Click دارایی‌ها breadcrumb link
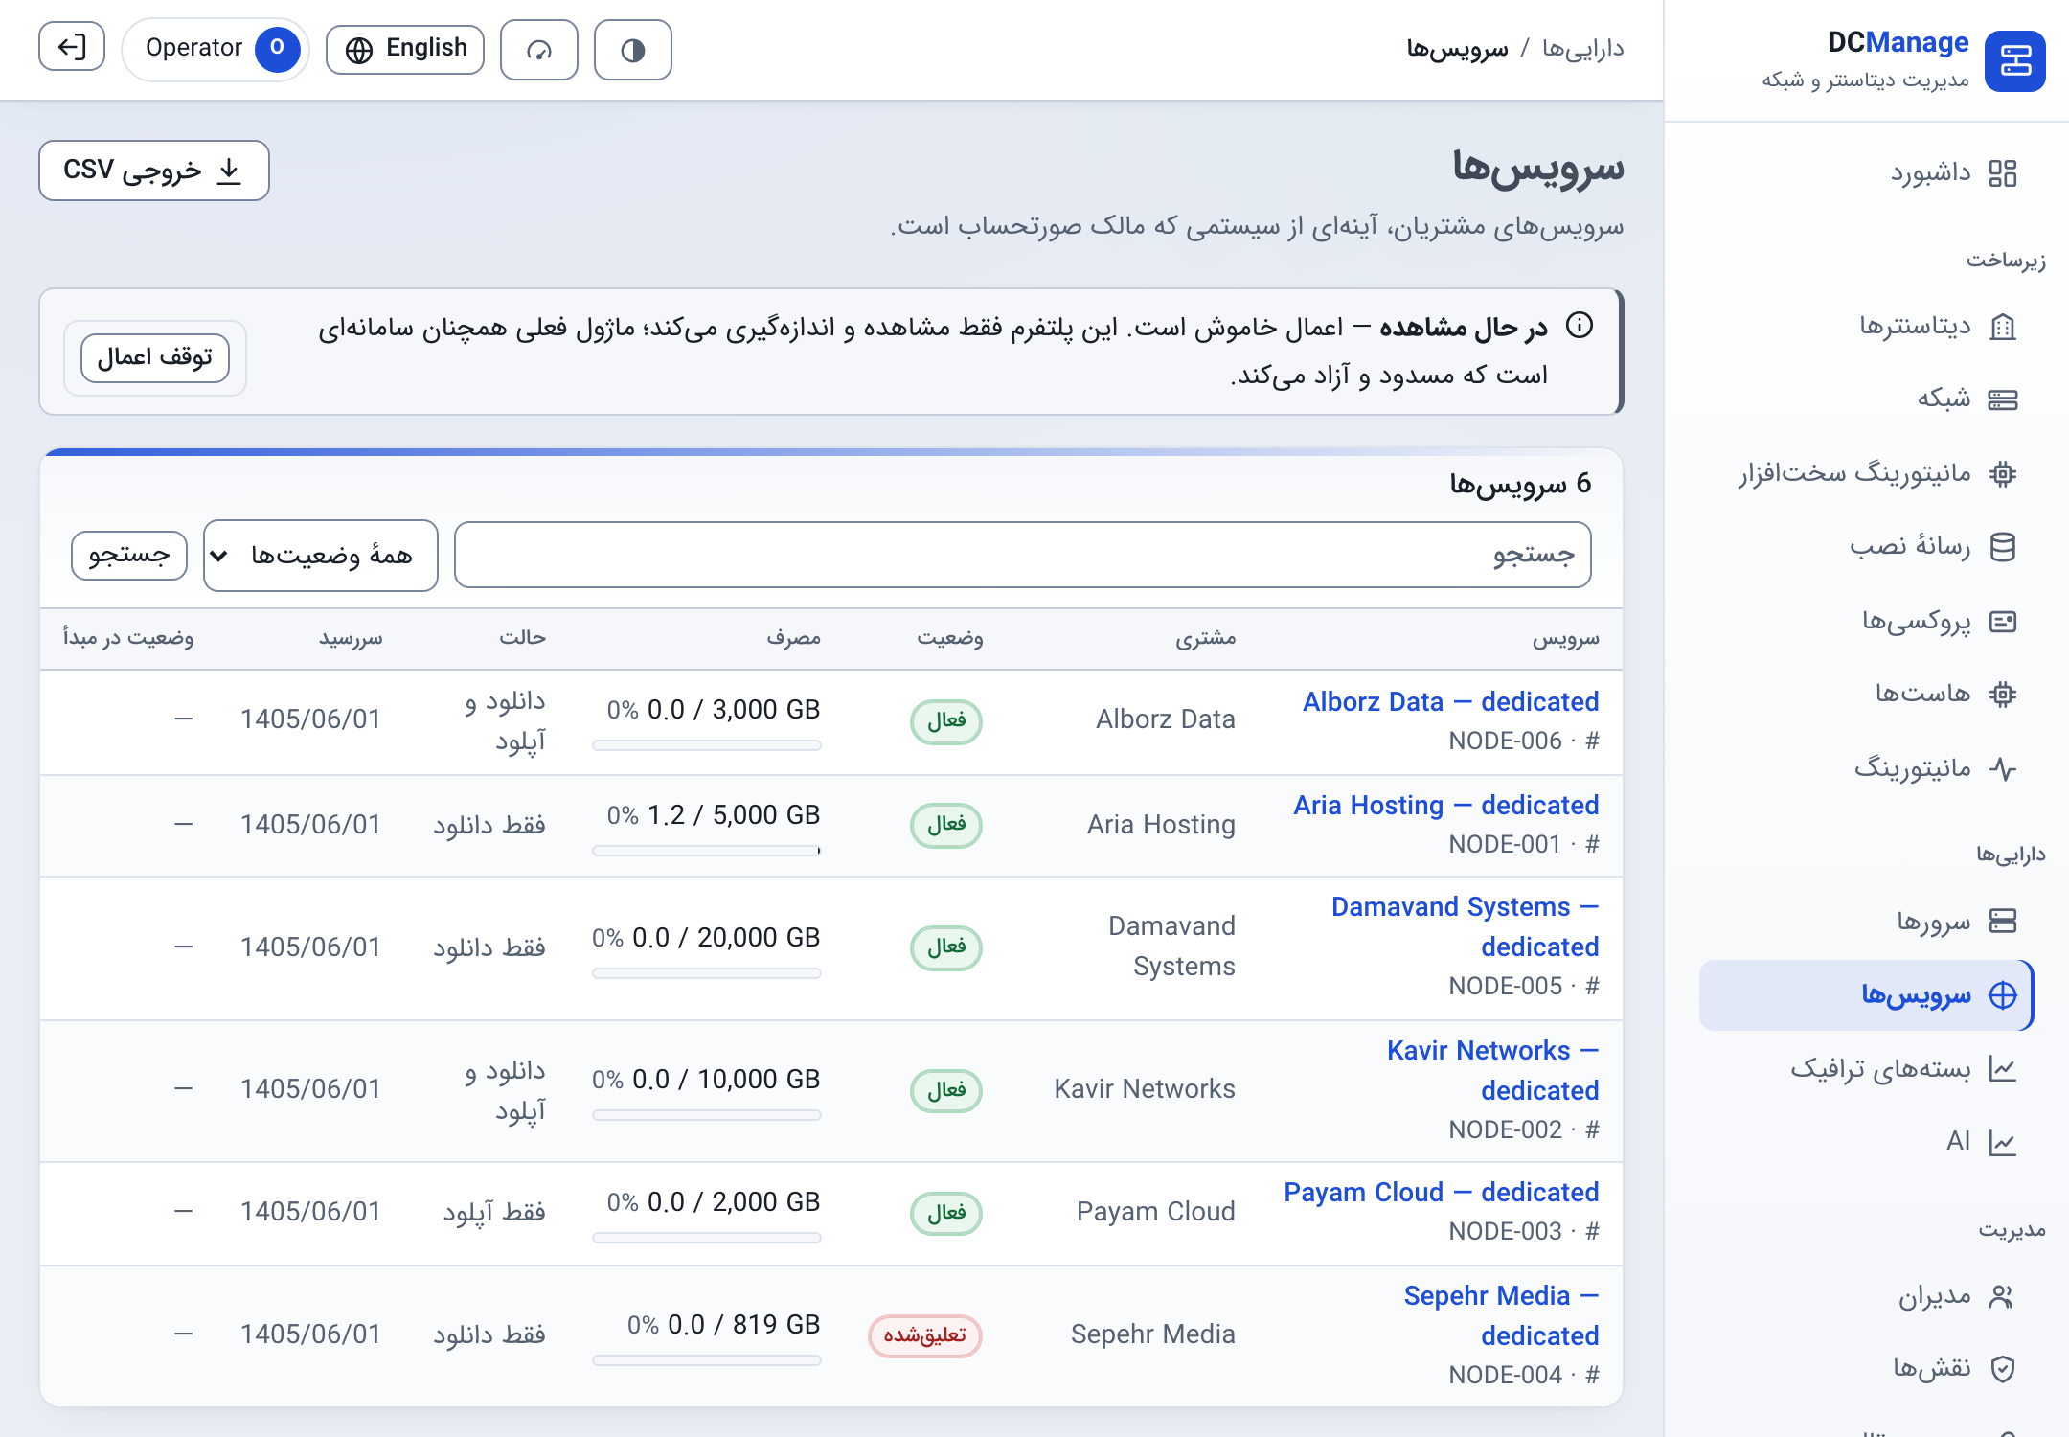 pos(1583,48)
